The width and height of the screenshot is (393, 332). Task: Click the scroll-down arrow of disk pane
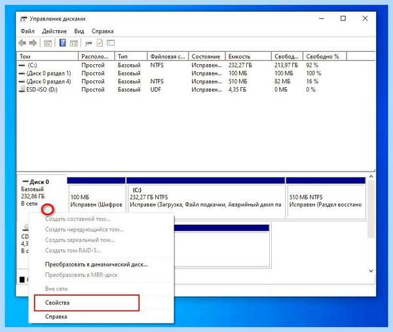tap(371, 271)
